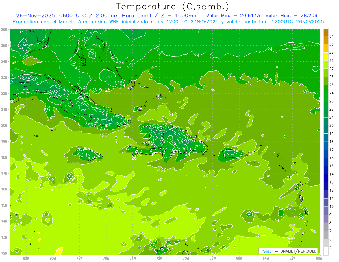The width and height of the screenshot is (339, 262).
Task: Click the 25N latitude axis label
Action: click(x=4, y=46)
